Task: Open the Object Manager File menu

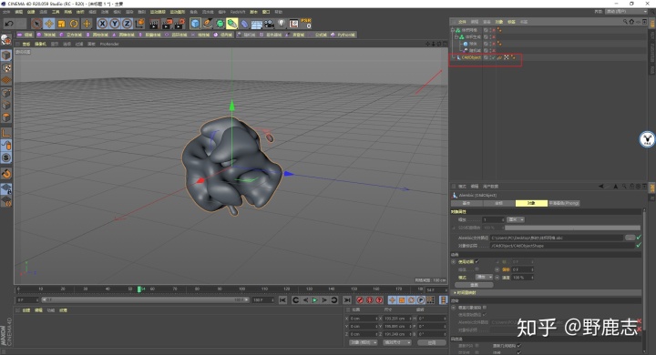Action: point(462,22)
